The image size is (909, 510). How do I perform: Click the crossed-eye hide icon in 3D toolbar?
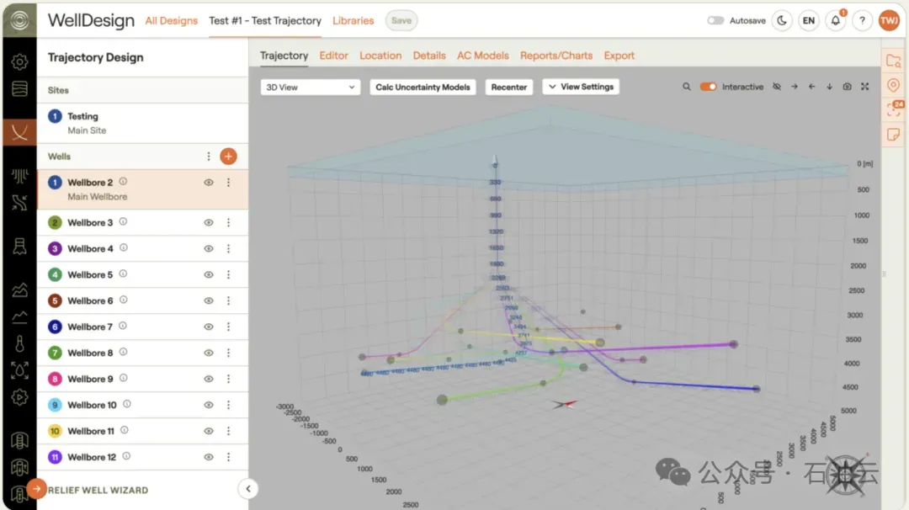(777, 87)
